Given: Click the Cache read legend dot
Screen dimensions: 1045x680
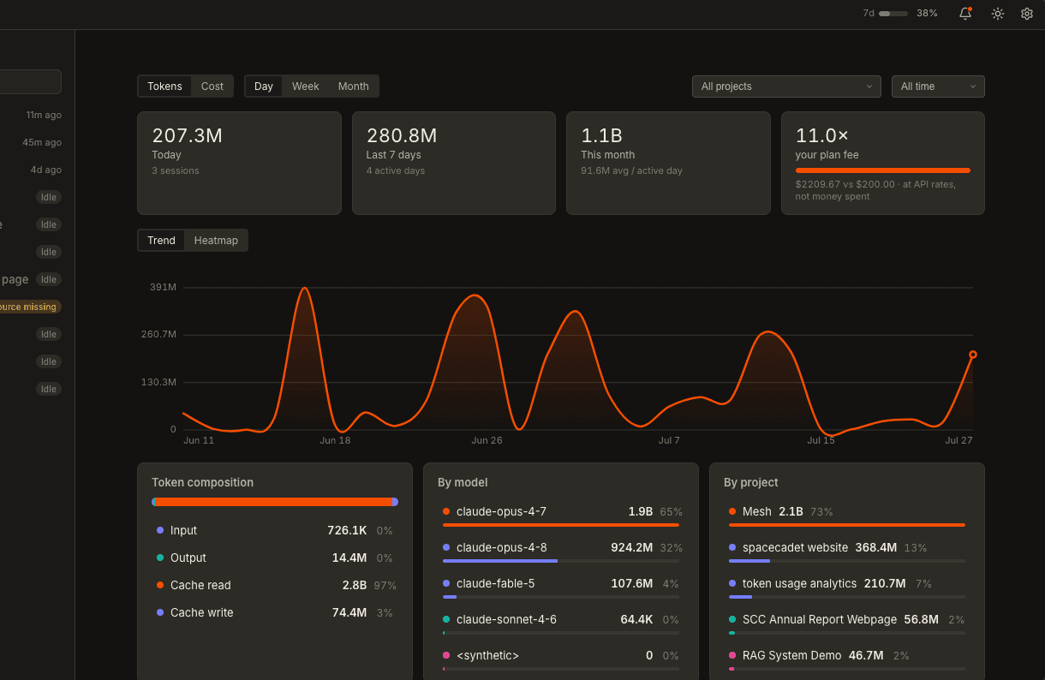Looking at the screenshot, I should tap(160, 585).
